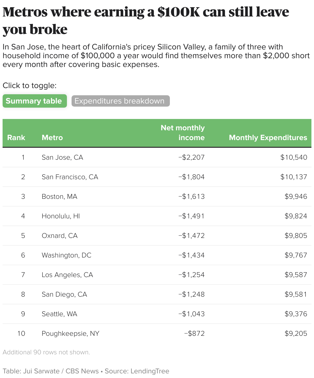The height and width of the screenshot is (378, 314).
Task: Select the Los Angeles, CA row
Action: pyautogui.click(x=67, y=275)
